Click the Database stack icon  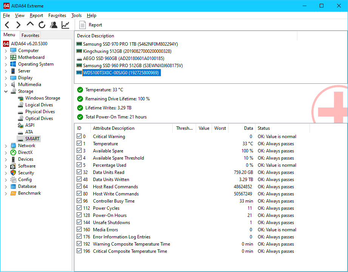coord(13,186)
